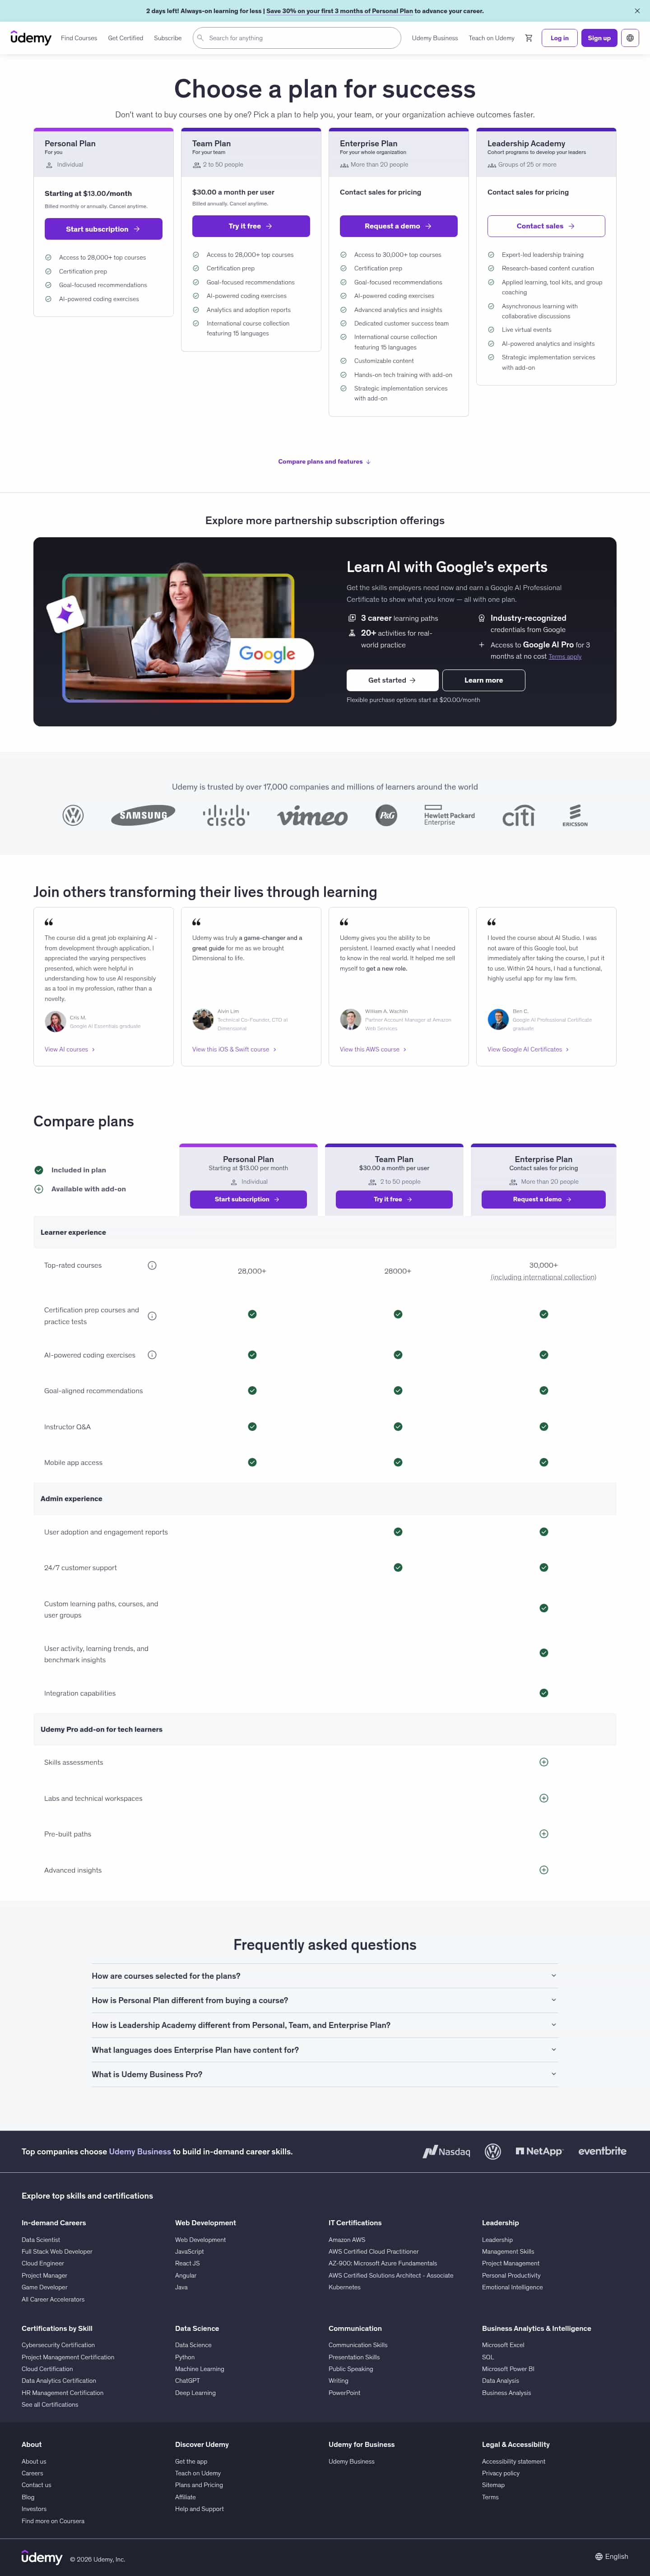Click info icon beside AI-powered coding exercises
The height and width of the screenshot is (2576, 650).
pyautogui.click(x=152, y=1355)
